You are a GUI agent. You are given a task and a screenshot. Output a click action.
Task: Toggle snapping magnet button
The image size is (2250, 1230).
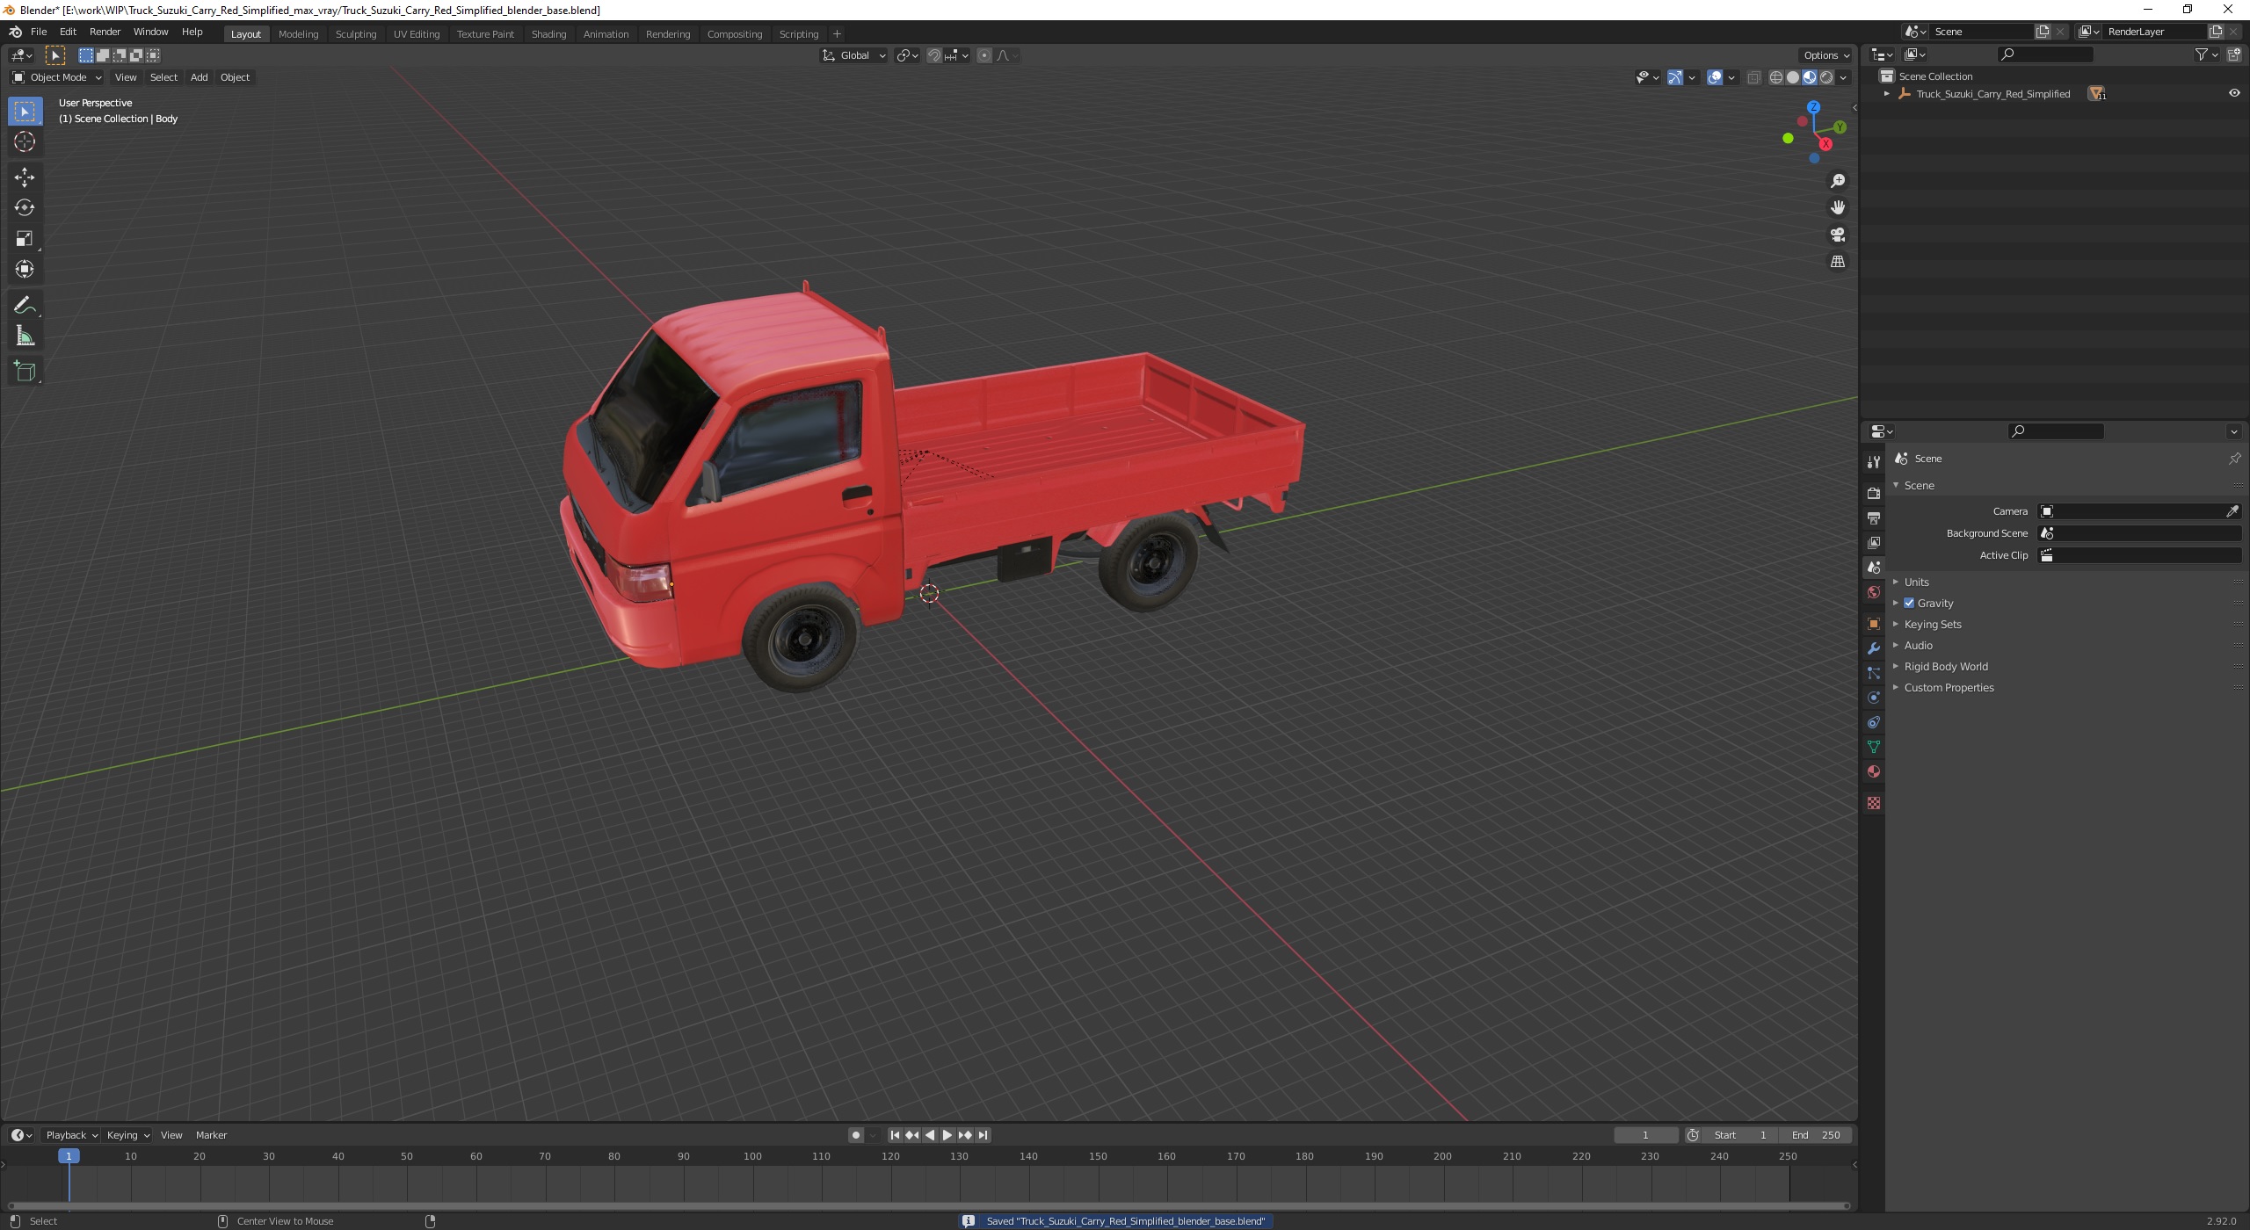tap(934, 55)
